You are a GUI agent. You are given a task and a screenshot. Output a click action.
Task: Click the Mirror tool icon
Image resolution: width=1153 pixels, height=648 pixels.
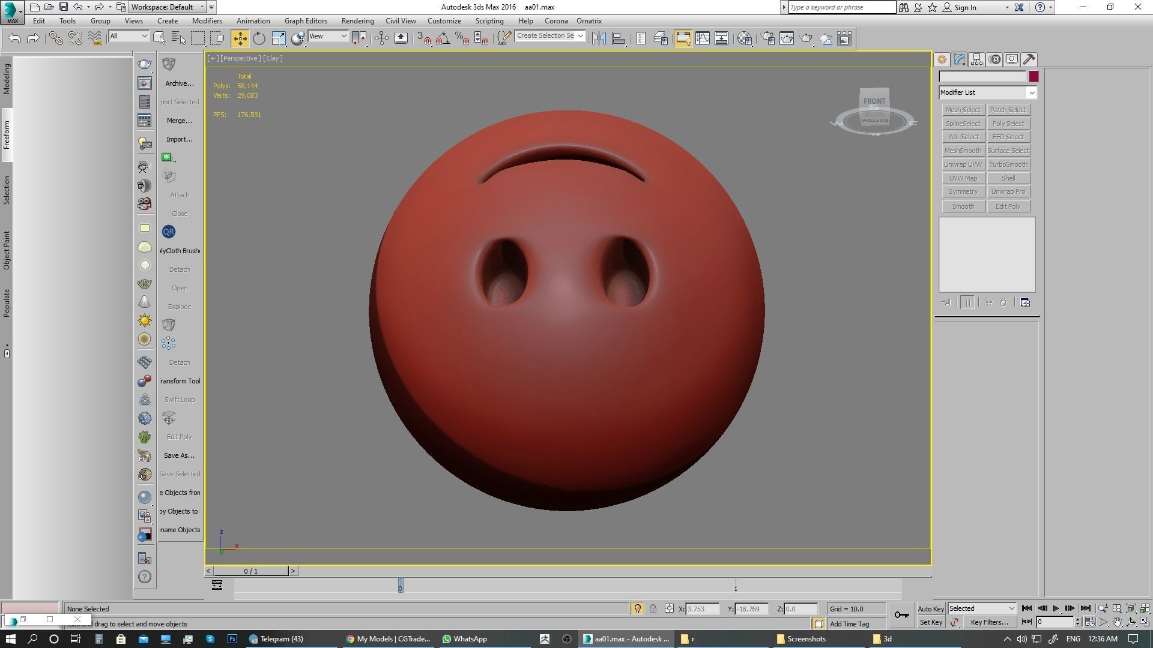pos(599,38)
